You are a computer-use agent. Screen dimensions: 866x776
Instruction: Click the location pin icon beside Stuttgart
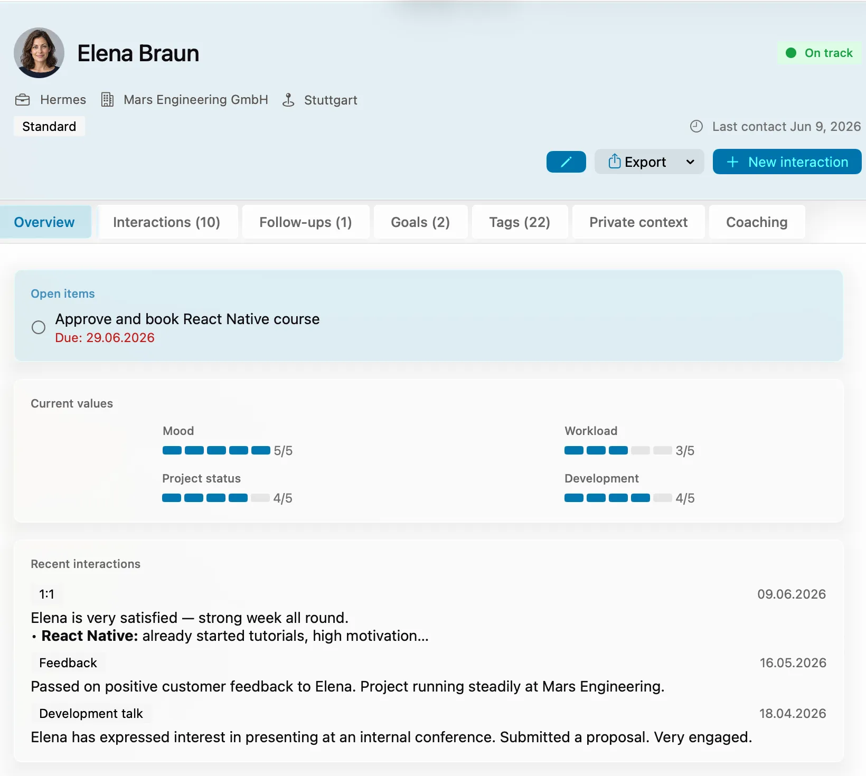[288, 100]
